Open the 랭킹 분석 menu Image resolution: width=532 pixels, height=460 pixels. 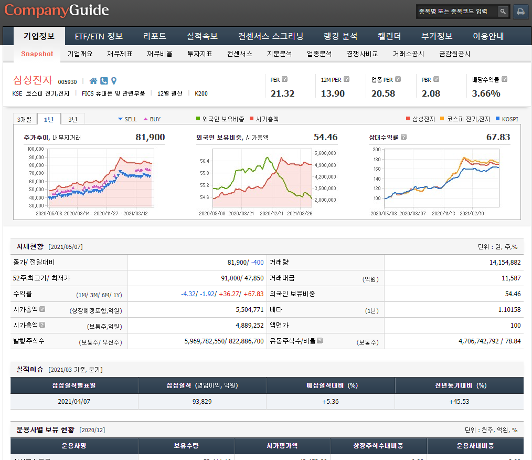(341, 36)
